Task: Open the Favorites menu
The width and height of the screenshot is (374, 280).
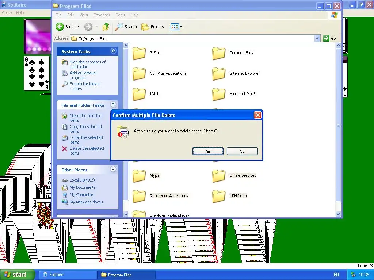Action: (x=102, y=15)
